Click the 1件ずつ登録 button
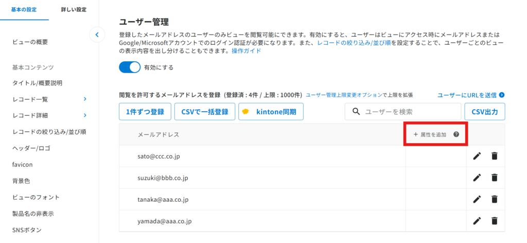The width and height of the screenshot is (527, 243). [145, 112]
